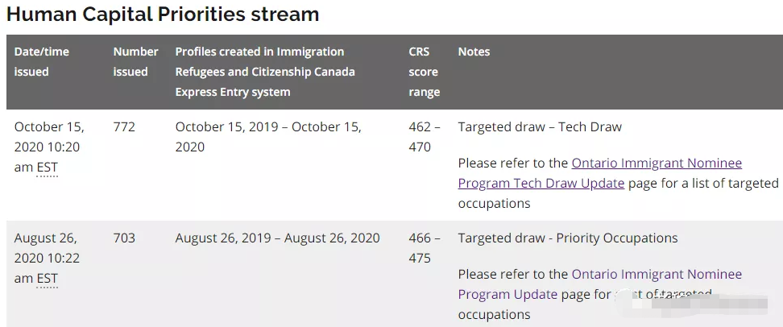
Task: Click the 462 – 470 CRS score cell
Action: click(x=424, y=137)
